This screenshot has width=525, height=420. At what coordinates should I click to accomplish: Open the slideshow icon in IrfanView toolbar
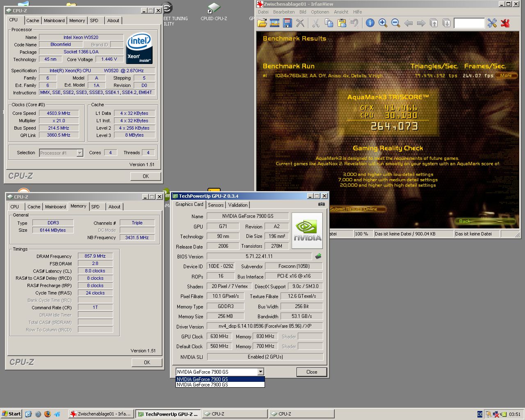275,23
